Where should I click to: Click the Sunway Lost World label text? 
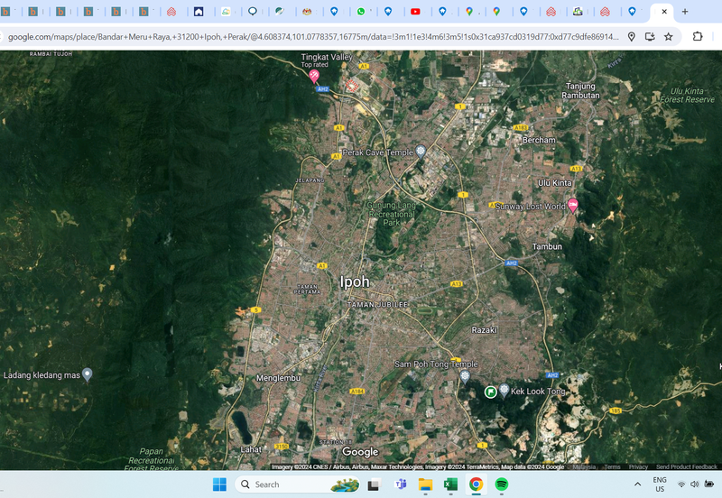pos(530,207)
